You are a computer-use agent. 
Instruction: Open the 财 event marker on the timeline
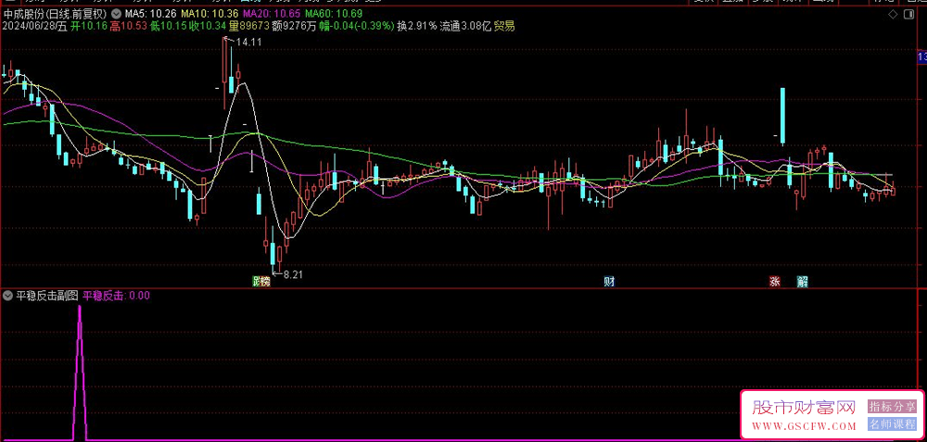(x=609, y=282)
